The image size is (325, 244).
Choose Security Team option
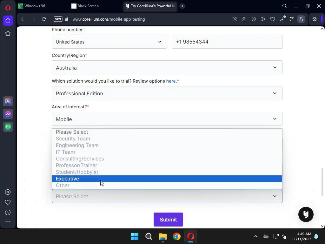click(167, 139)
